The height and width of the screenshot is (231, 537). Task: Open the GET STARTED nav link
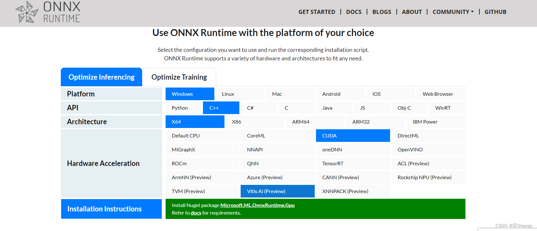[317, 12]
